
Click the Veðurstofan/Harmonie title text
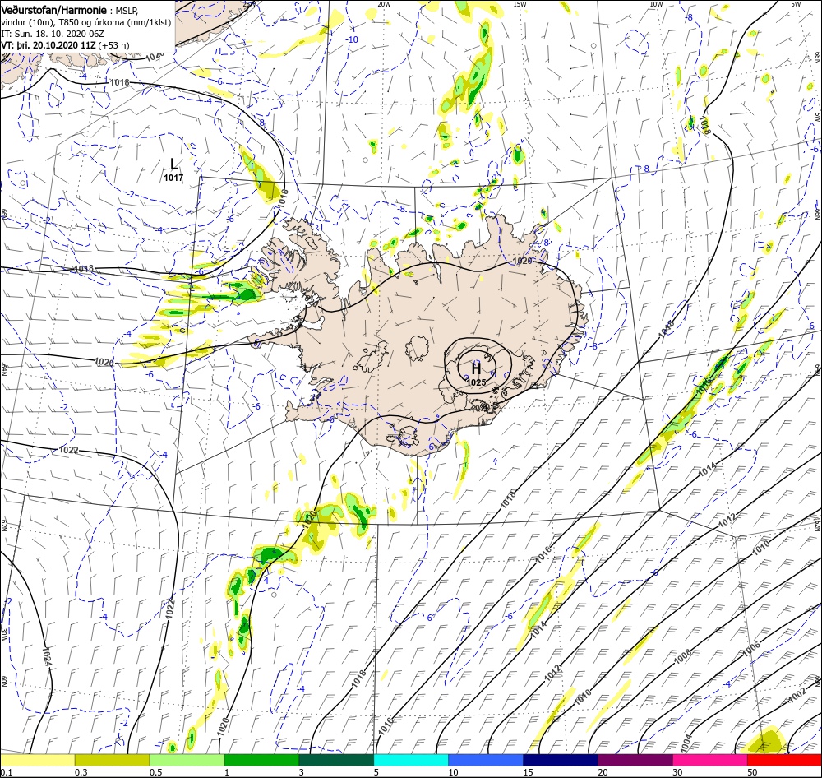pyautogui.click(x=53, y=10)
